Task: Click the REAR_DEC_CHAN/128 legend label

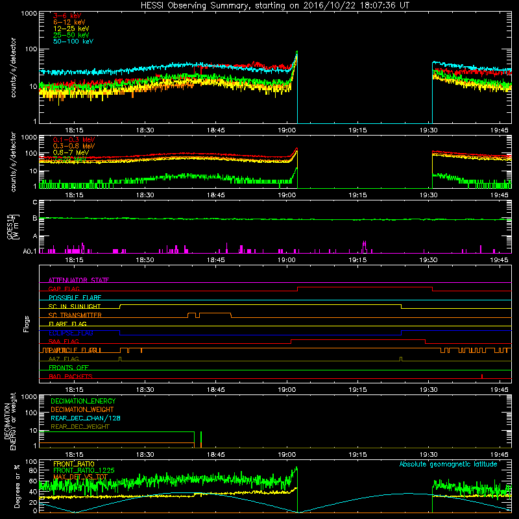Action: tap(86, 418)
